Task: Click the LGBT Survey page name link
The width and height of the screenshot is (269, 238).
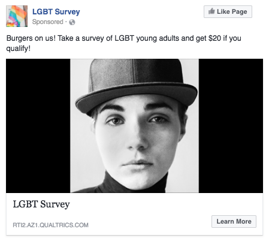Action: 56,12
